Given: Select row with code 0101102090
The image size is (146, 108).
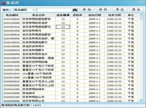Looking at the screenshot, I should coord(70,23).
